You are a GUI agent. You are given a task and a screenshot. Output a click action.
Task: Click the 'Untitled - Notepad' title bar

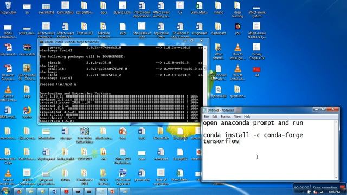[256, 110]
